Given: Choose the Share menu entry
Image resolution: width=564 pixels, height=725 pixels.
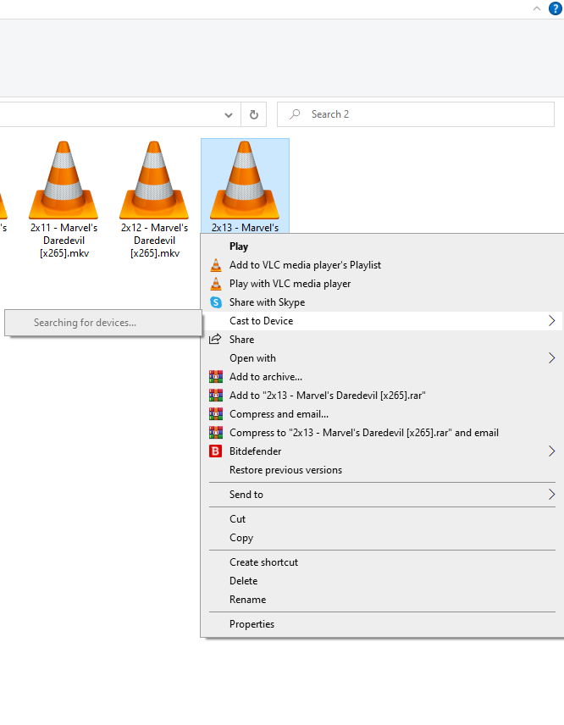Looking at the screenshot, I should tap(382, 340).
